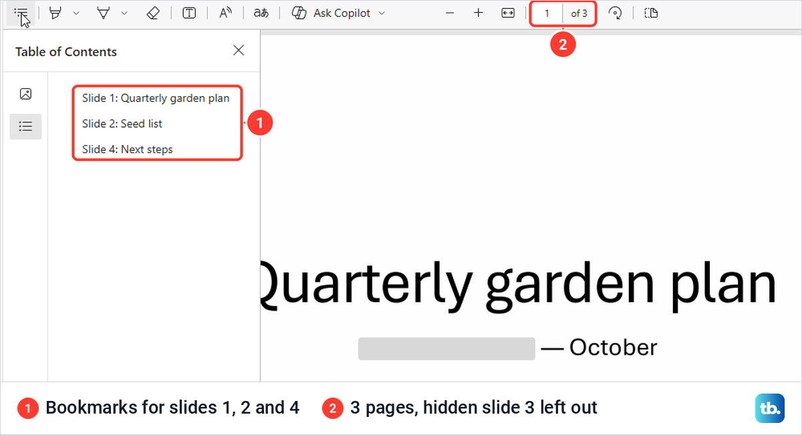Viewport: 802px width, 435px height.
Task: Click the Page view icon
Action: [x=652, y=13]
